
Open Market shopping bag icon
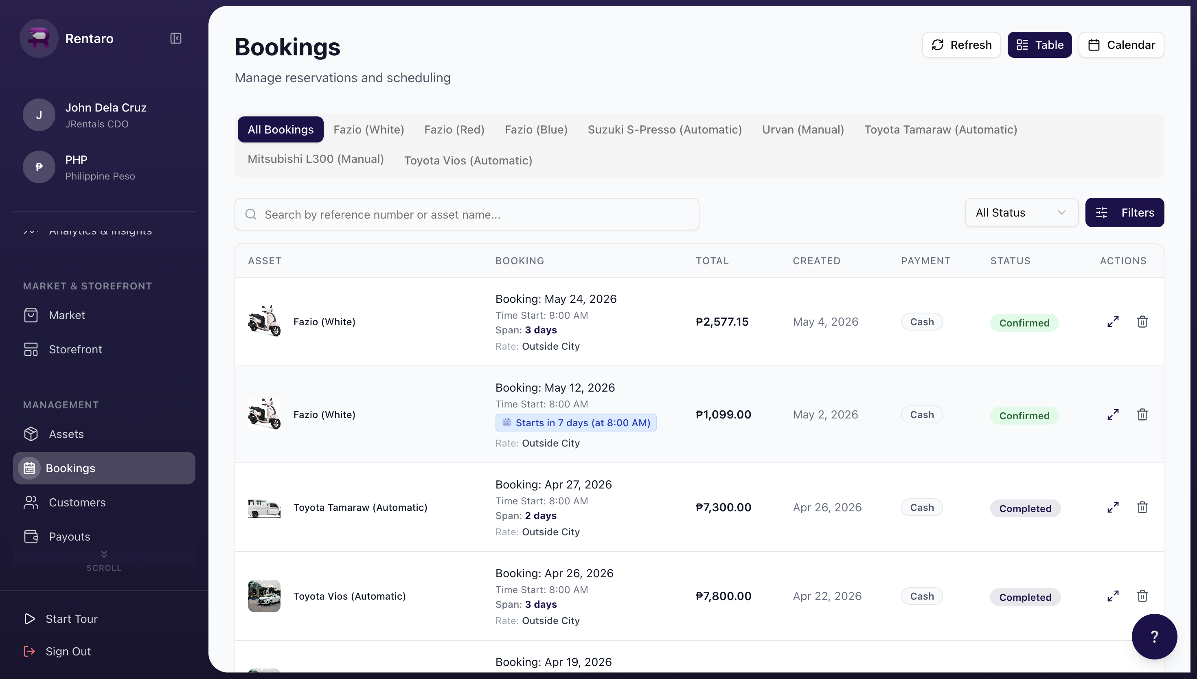[31, 315]
